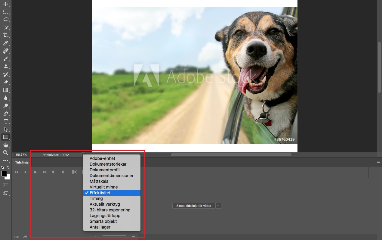Choose Dokumentprofil in the popup list

[112, 170]
